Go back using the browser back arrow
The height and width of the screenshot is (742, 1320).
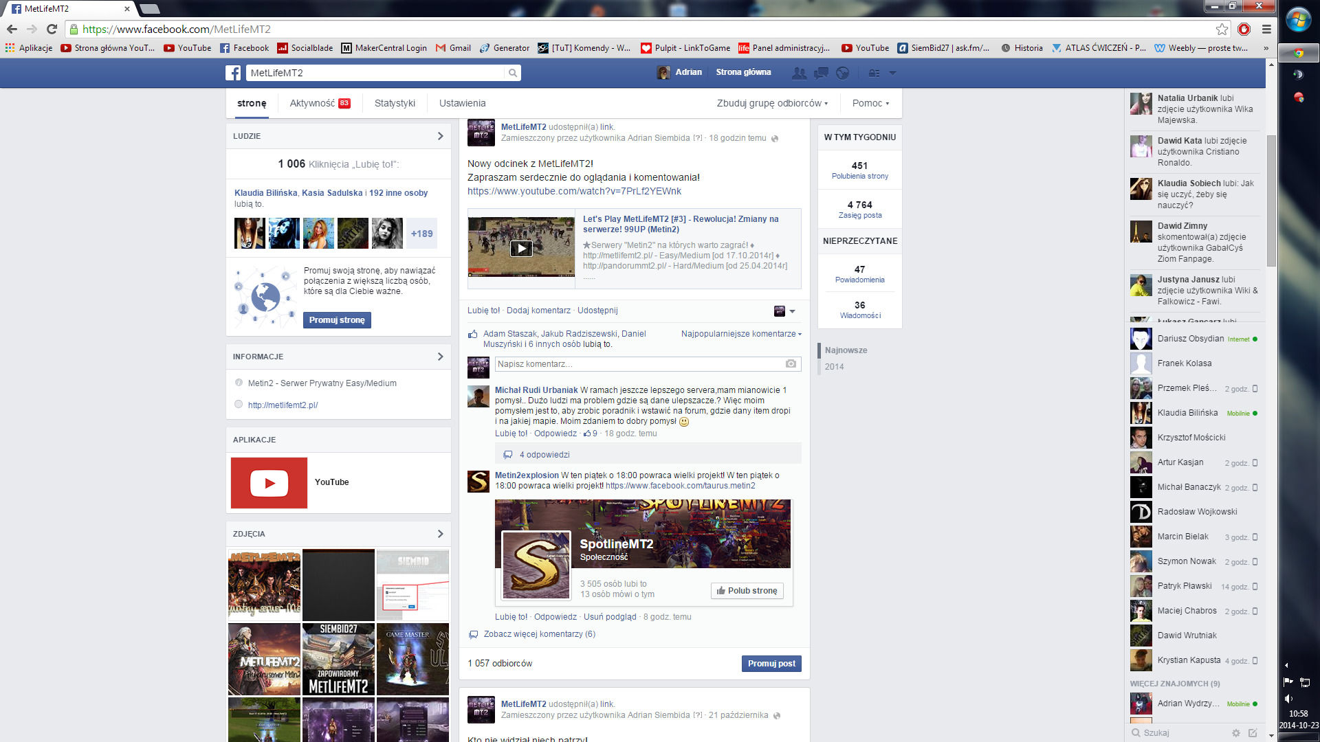[12, 29]
